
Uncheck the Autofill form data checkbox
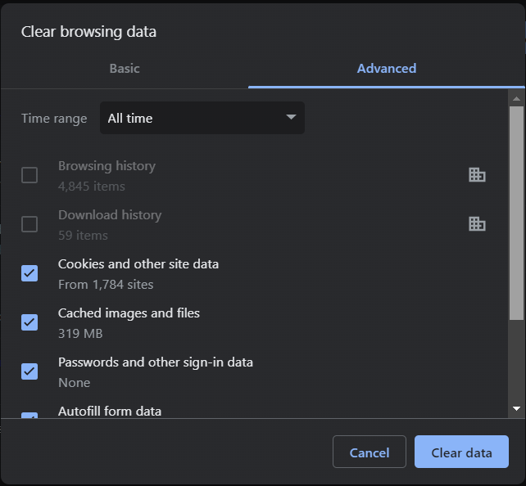[29, 416]
